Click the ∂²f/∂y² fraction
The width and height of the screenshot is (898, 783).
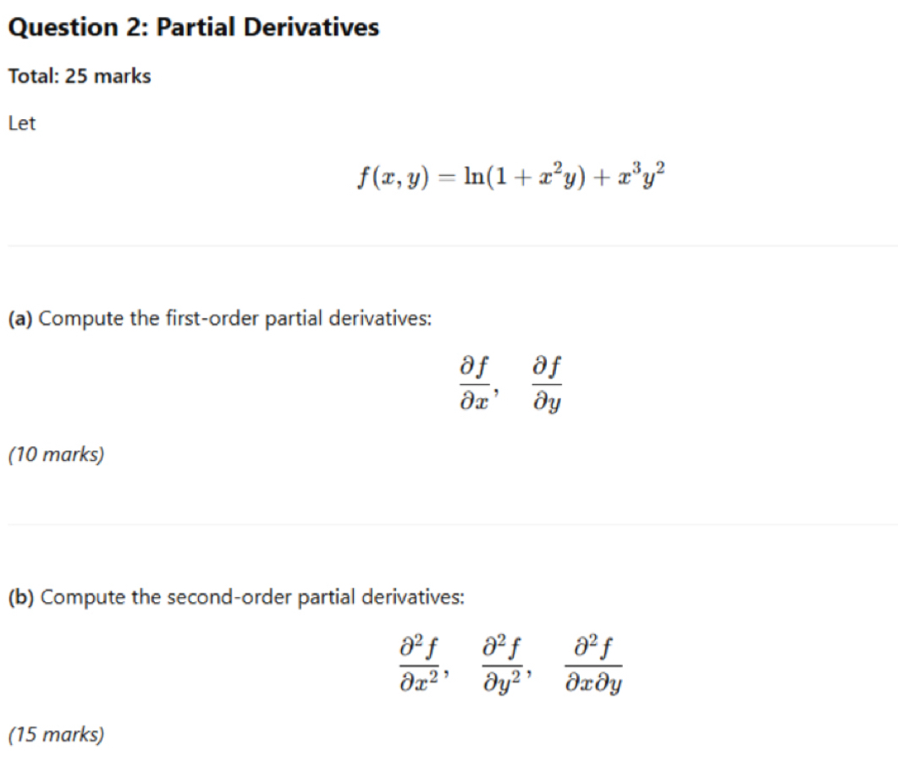503,664
